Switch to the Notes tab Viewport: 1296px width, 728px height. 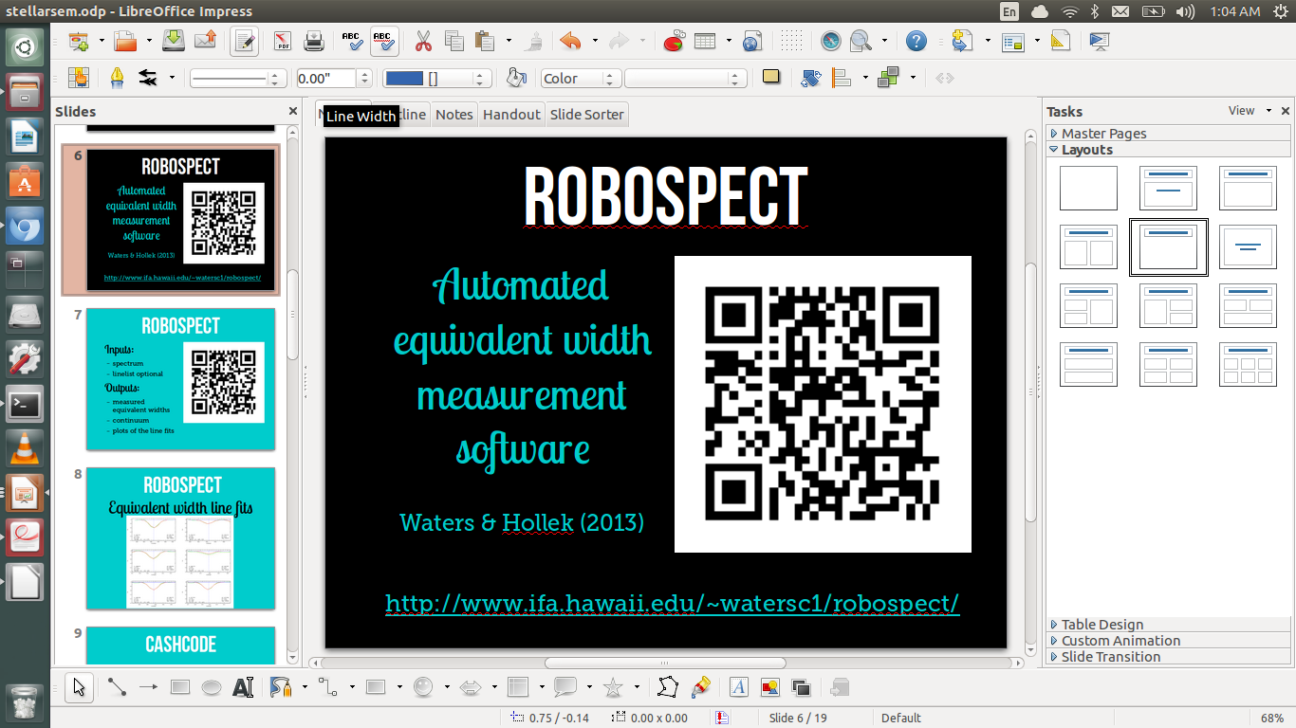click(x=454, y=115)
